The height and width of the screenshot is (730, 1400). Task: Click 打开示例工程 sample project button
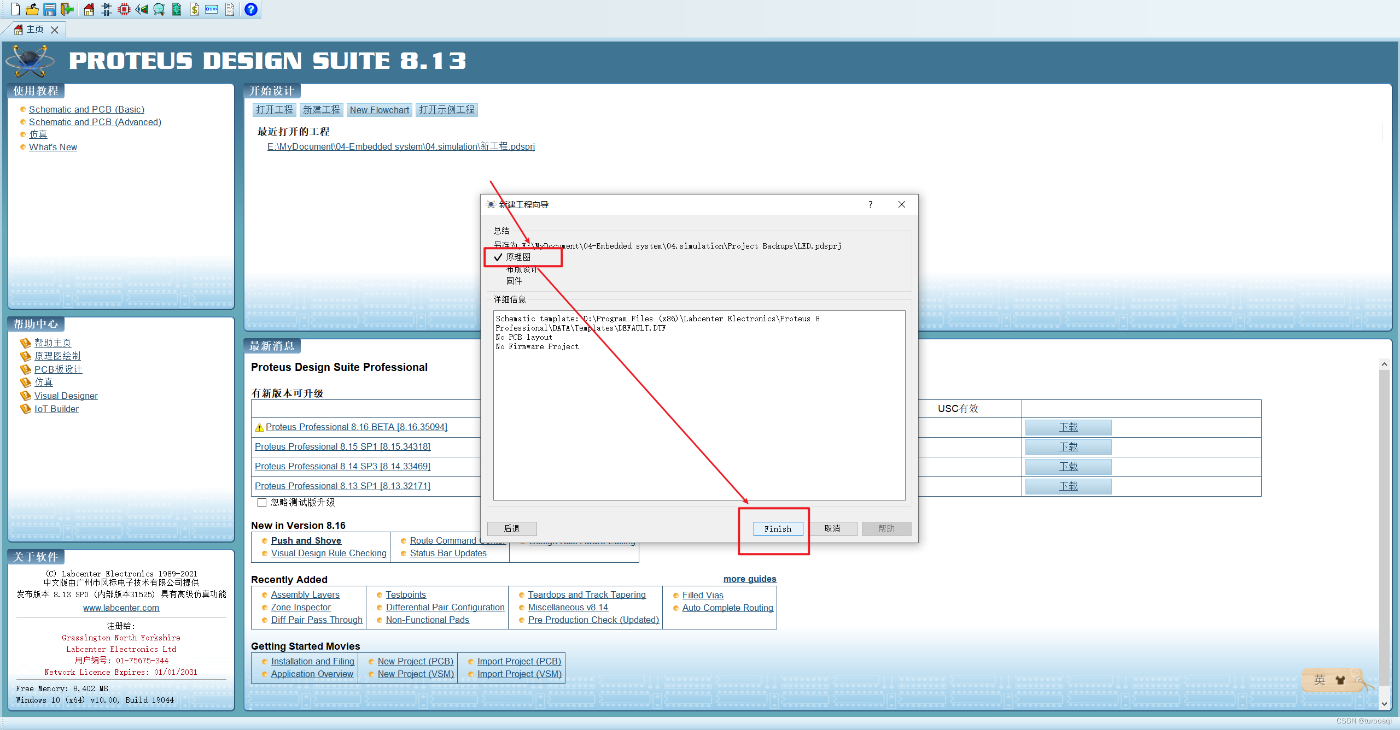click(x=447, y=110)
